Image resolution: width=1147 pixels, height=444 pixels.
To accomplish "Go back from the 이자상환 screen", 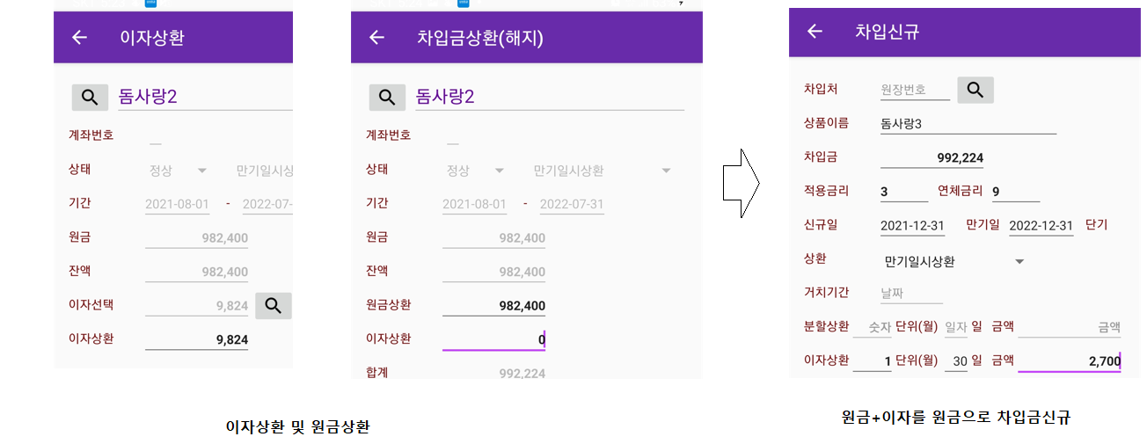I will click(80, 37).
